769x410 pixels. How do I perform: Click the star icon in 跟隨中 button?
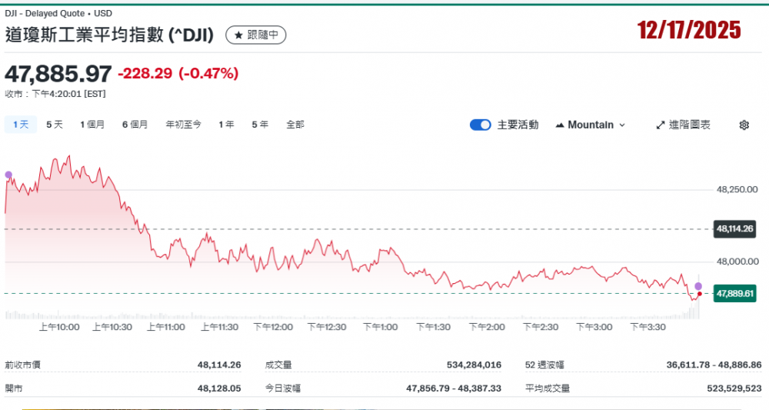click(x=238, y=35)
